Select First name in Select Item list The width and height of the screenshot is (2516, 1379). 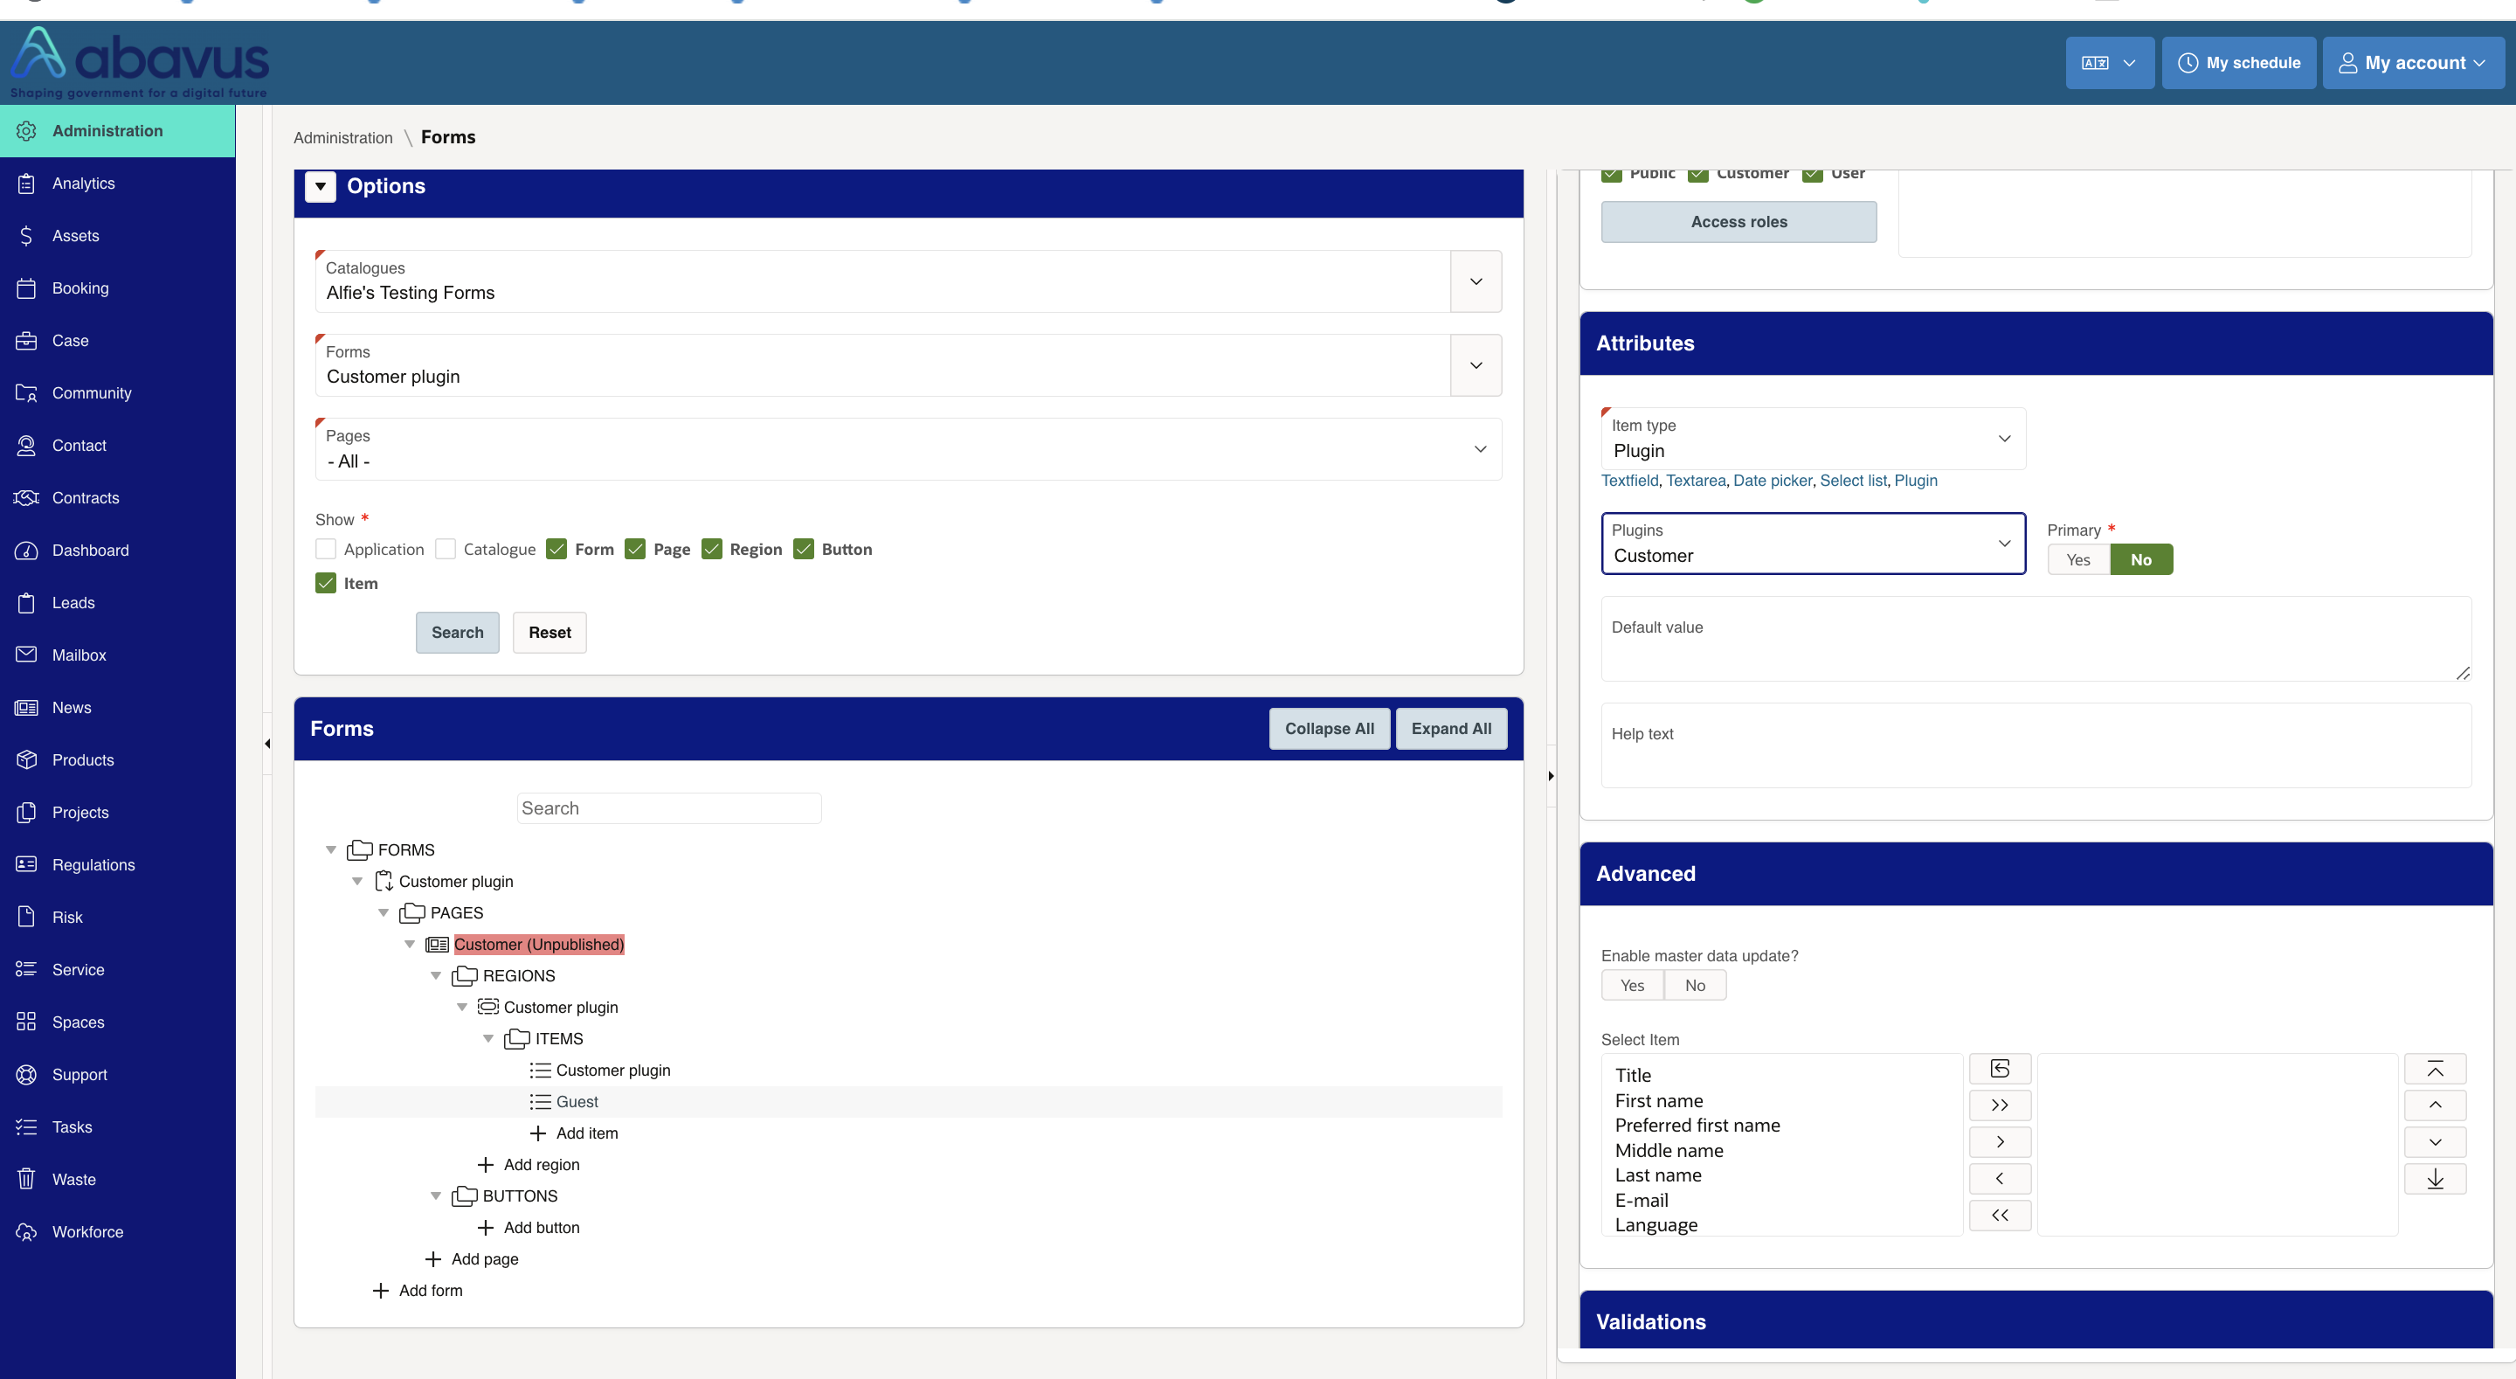coord(1658,1100)
